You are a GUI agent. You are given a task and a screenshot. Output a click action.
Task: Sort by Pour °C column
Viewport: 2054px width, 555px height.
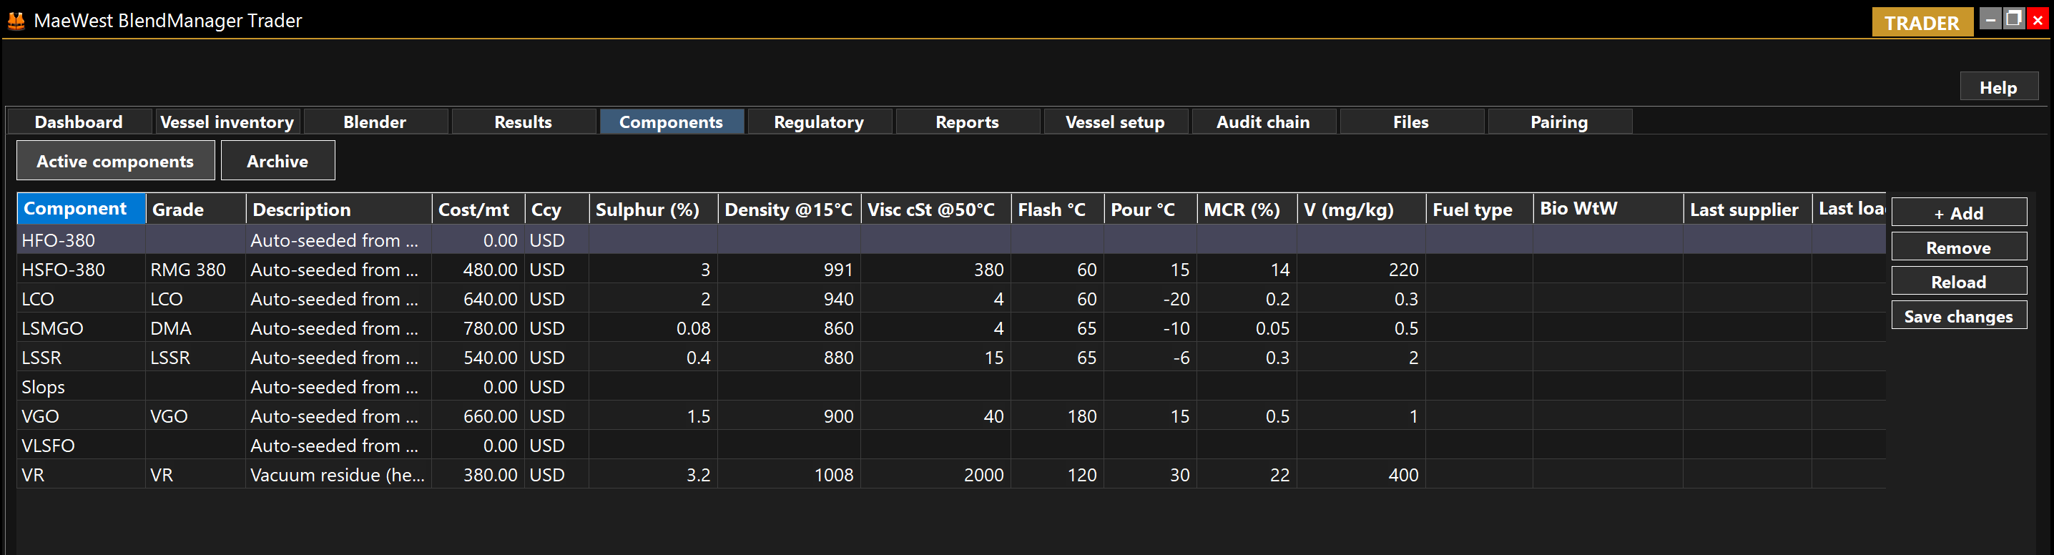1151,209
